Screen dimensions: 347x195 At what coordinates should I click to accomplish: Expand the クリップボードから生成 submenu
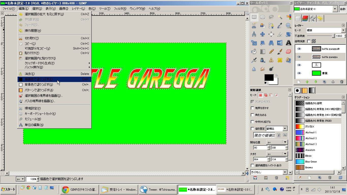point(54,63)
